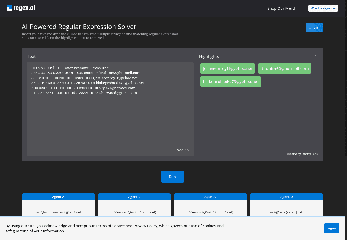Image resolution: width=347 pixels, height=240 pixels.
Task: Select Agent D's regex pattern text
Action: pos(286,212)
